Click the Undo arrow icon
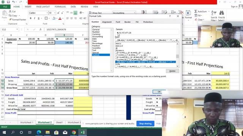Screen dimensions: 243x136 [14, 2]
